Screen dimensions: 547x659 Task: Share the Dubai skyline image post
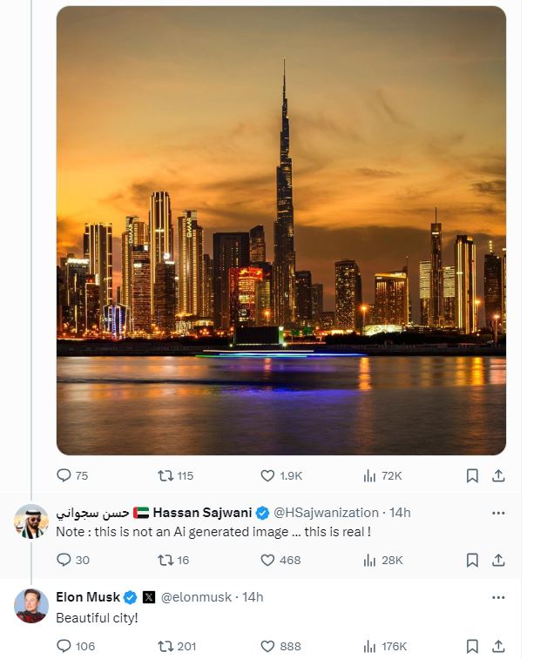498,475
